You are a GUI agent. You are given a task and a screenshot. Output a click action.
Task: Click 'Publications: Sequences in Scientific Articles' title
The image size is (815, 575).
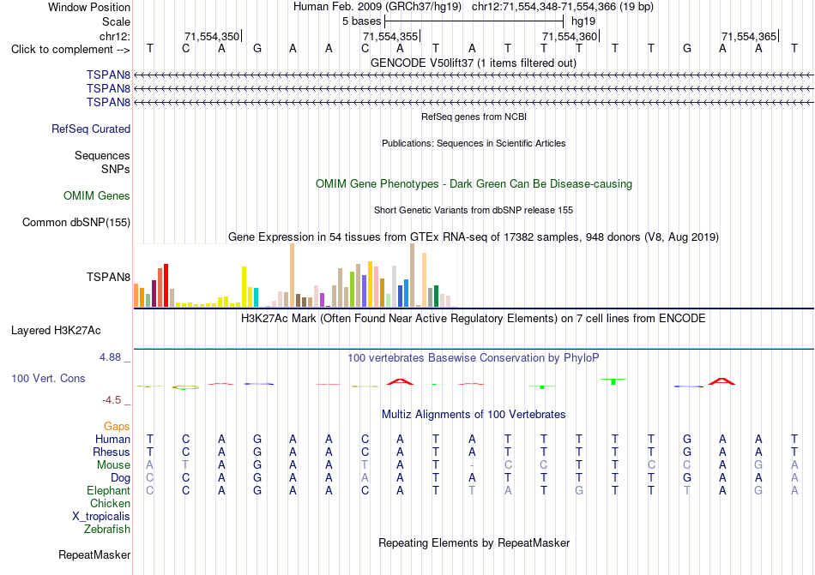point(474,143)
